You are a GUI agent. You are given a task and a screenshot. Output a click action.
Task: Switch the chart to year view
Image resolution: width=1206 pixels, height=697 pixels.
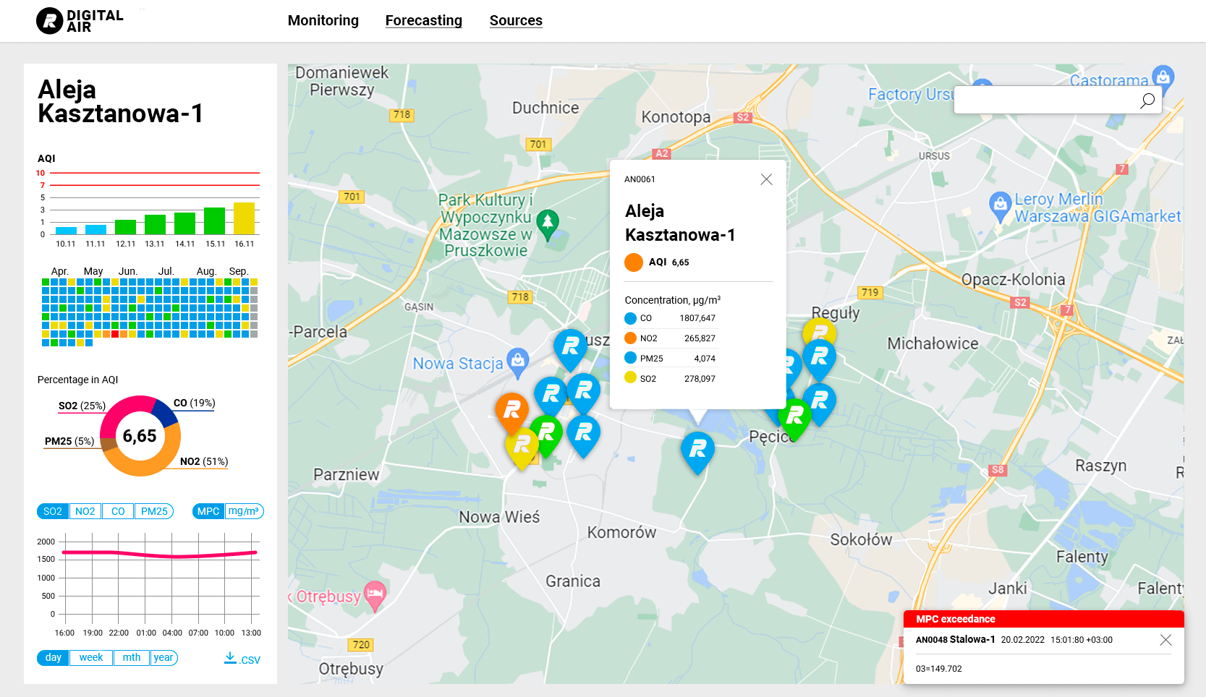[164, 658]
